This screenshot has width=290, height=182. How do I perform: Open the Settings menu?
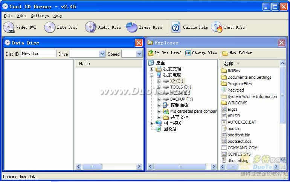pyautogui.click(x=40, y=16)
